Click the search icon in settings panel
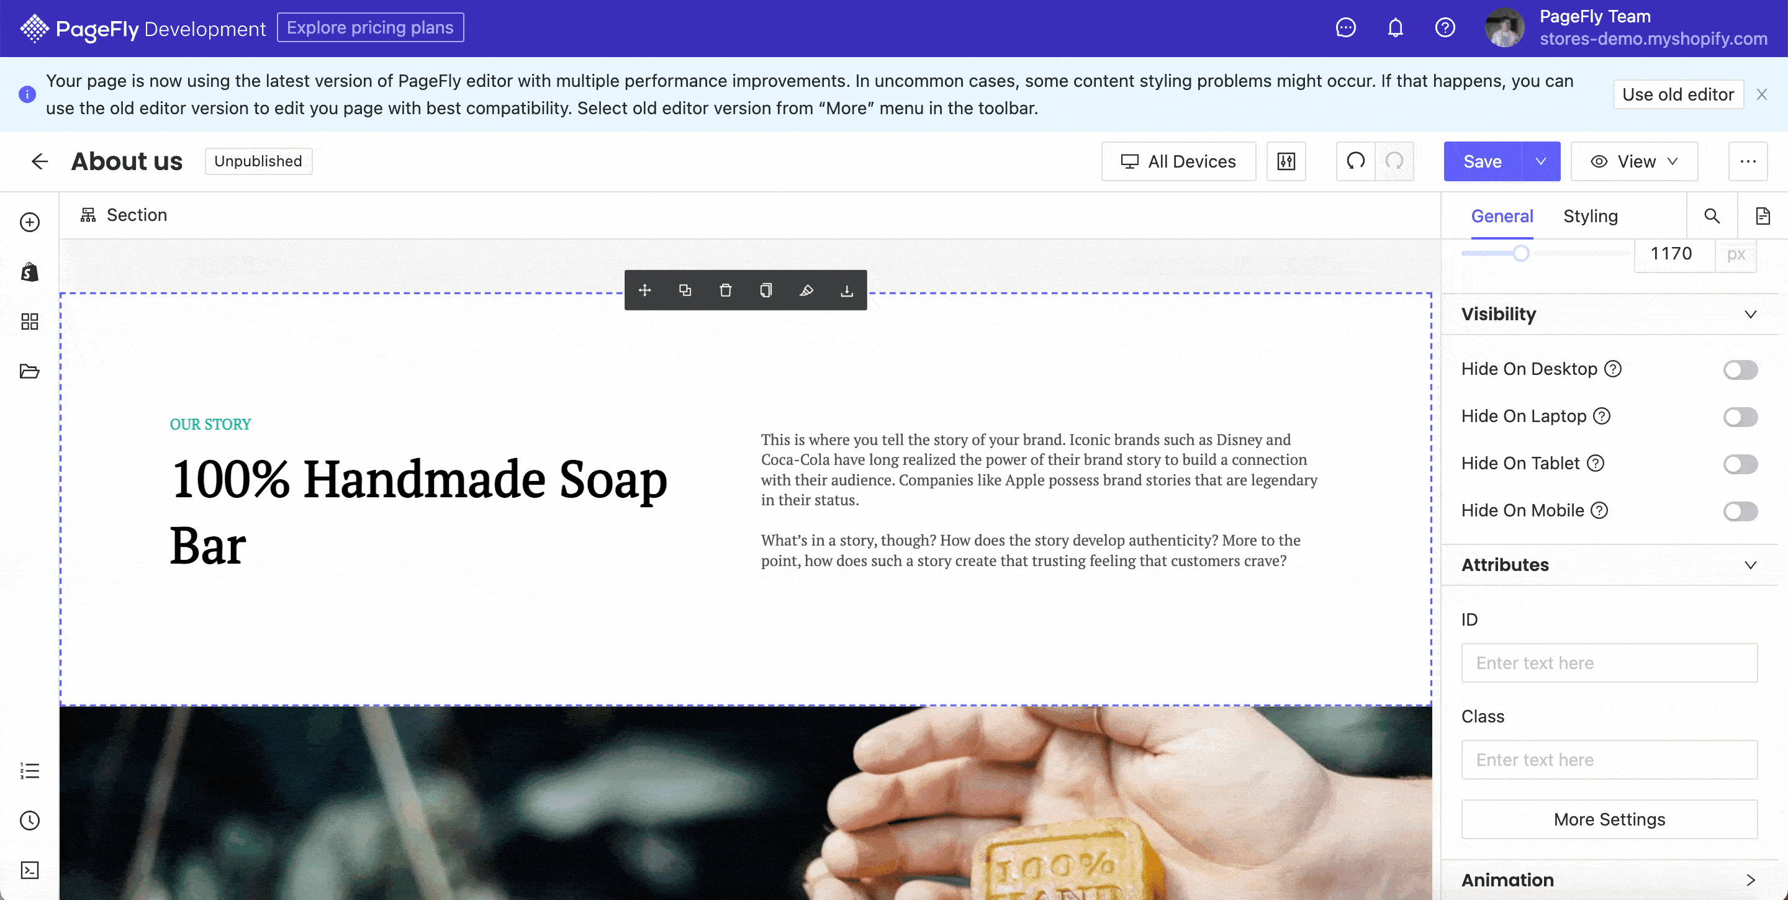 pyautogui.click(x=1712, y=216)
